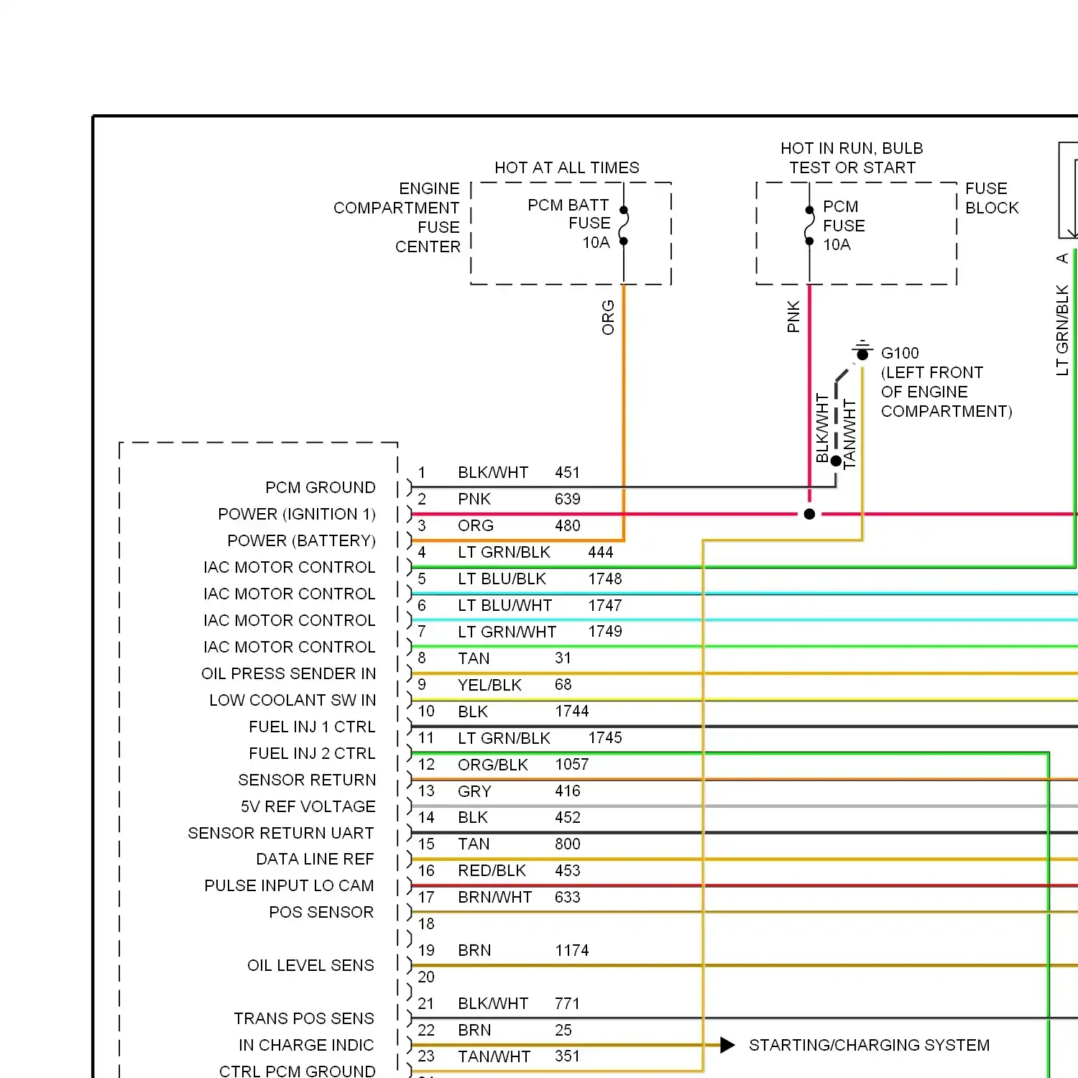Click wire circuit number 800
1078x1078 pixels.
567,844
